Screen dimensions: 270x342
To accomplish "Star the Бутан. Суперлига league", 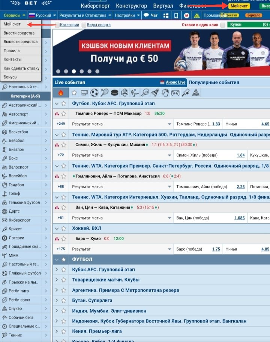I will (63, 301).
